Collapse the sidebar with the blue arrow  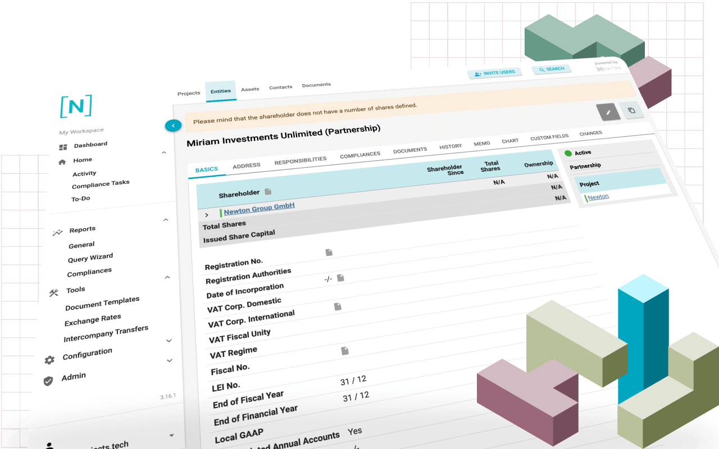[173, 125]
